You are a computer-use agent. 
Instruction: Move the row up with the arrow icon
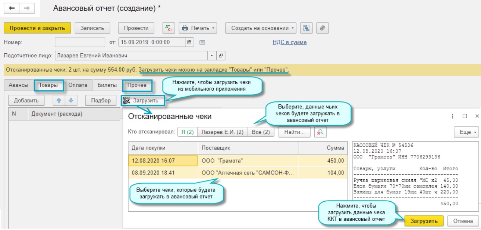58,100
